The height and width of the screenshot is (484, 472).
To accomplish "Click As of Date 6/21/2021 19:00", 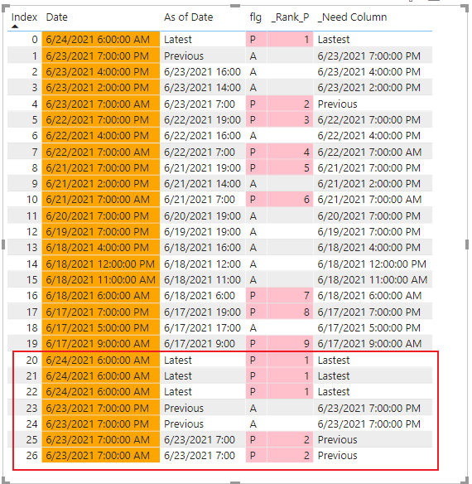I will click(x=202, y=168).
